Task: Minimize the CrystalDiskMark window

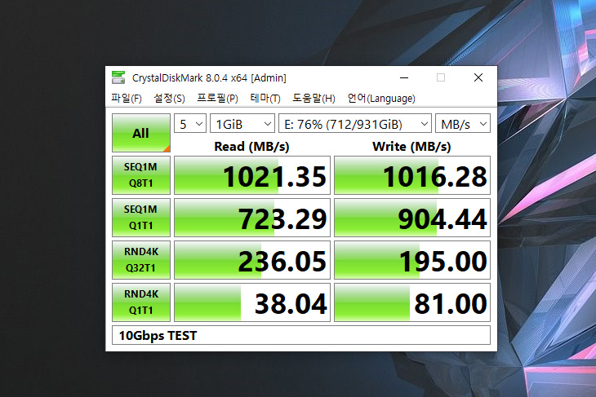Action: tap(404, 77)
